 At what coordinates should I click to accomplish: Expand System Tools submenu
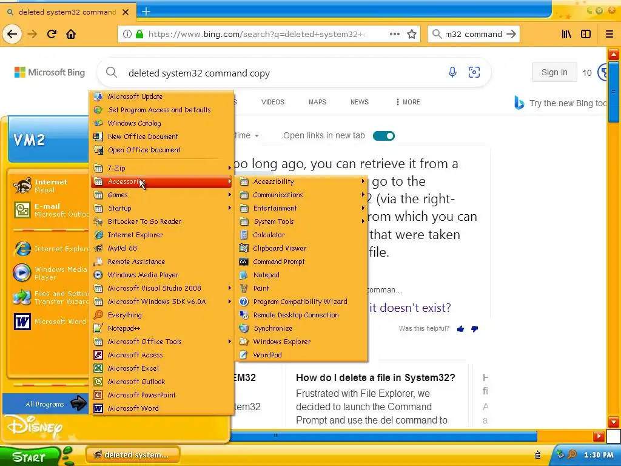click(x=302, y=221)
